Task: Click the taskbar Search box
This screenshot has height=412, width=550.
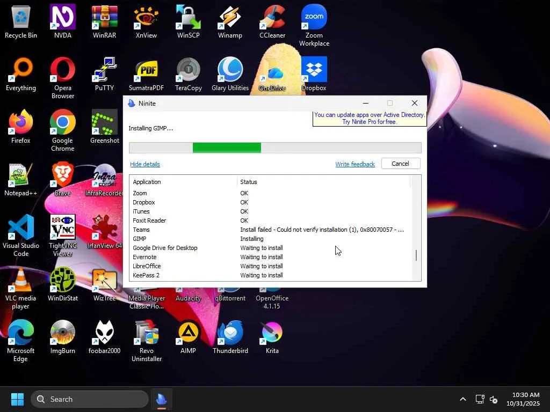Action: click(90, 399)
